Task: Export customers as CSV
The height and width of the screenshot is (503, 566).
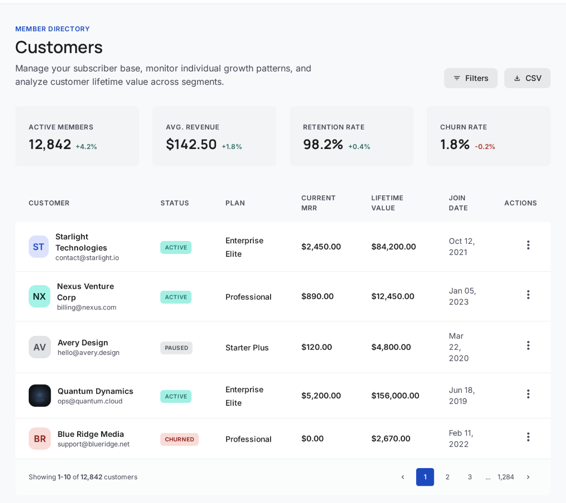Action: coord(527,78)
